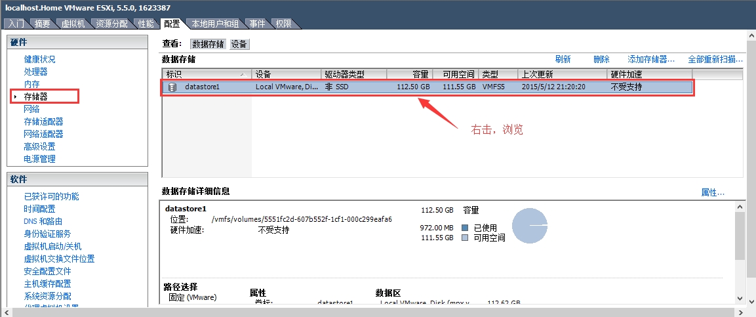Open 内存 hardware settings
The width and height of the screenshot is (756, 317).
coord(32,85)
